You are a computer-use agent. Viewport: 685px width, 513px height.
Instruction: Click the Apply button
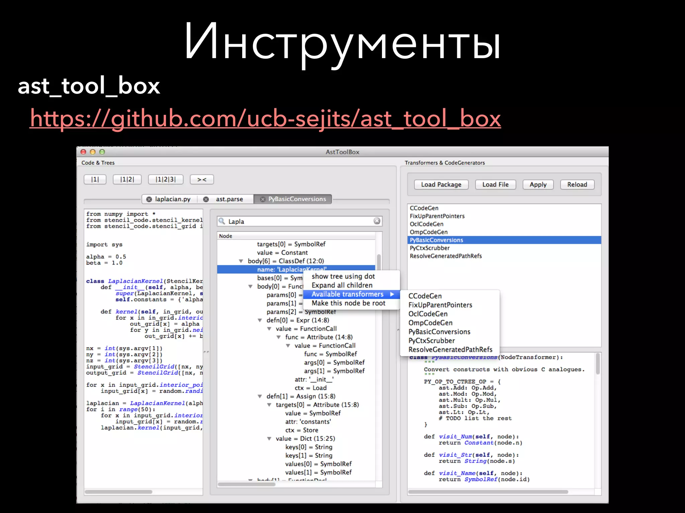pyautogui.click(x=538, y=184)
